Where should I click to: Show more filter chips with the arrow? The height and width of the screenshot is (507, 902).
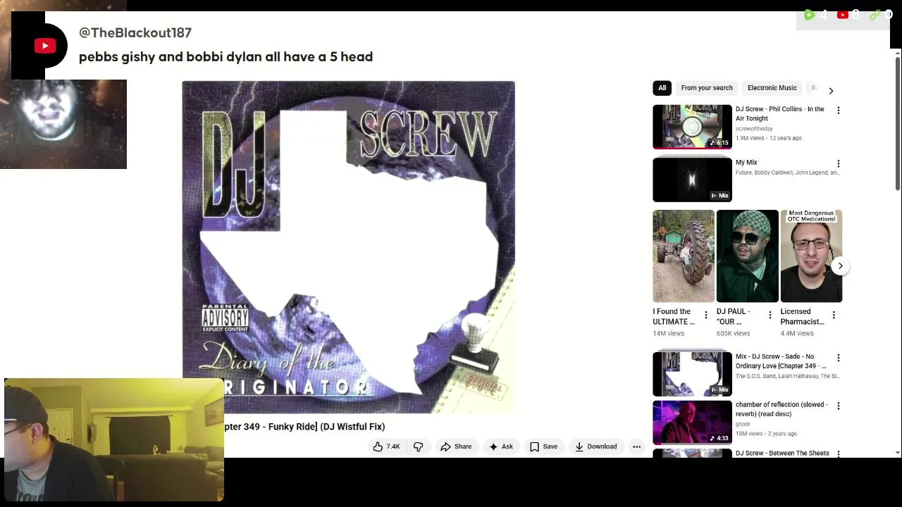pos(831,90)
